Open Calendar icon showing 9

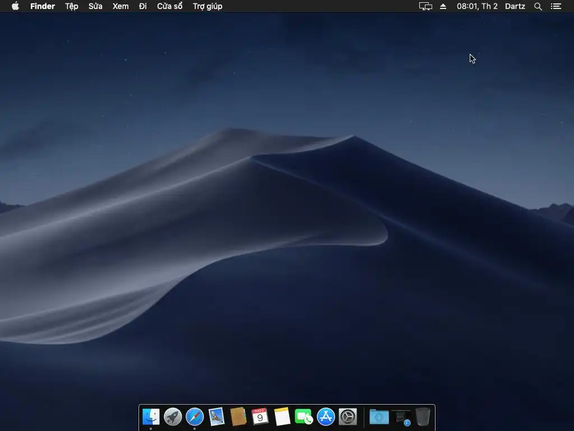pyautogui.click(x=260, y=417)
